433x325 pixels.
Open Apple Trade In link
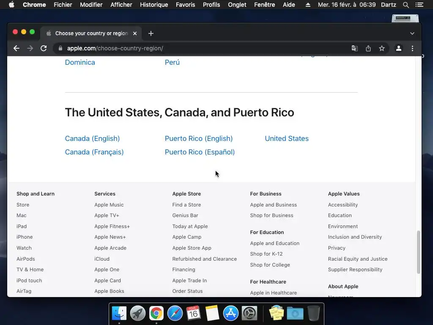189,281
